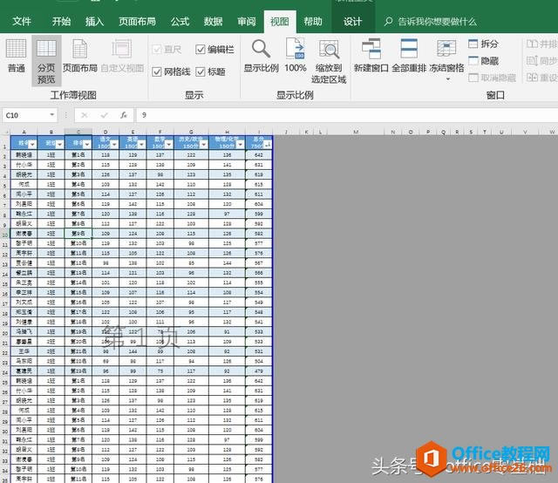Toggle the Headings (标题) checkbox
Image resolution: width=558 pixels, height=483 pixels.
[211, 71]
